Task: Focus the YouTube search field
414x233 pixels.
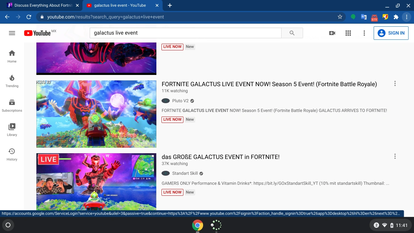Action: [x=185, y=33]
